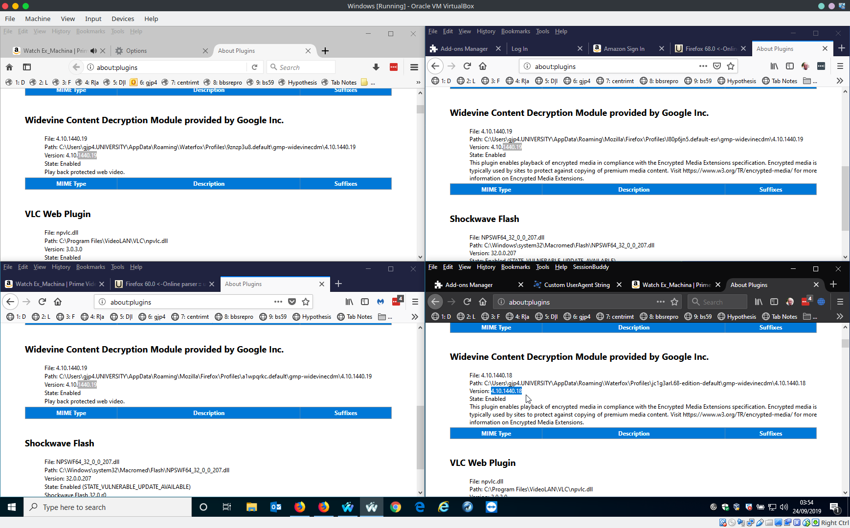
Task: Switch to Custom UserAgent String tab in bottom-right window
Action: pyautogui.click(x=577, y=285)
